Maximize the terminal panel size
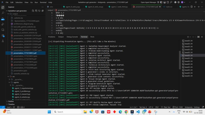205x115 pixels. click(x=198, y=37)
